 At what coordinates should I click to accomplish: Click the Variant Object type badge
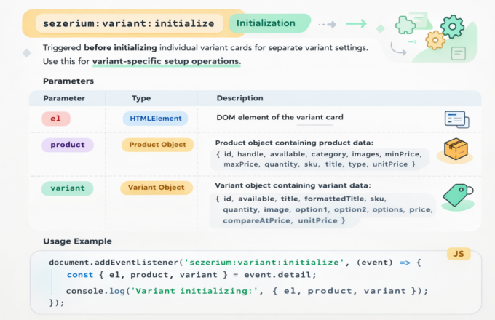pyautogui.click(x=156, y=188)
